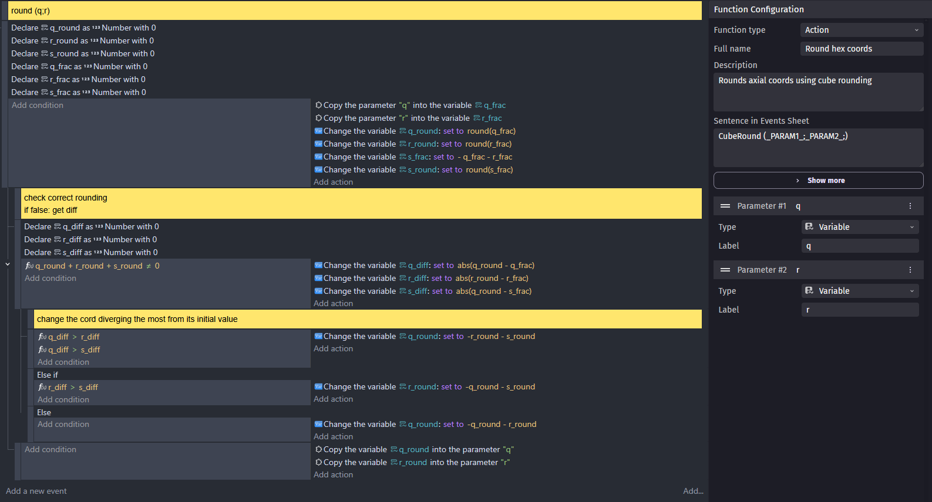Screen dimensions: 932x502
Task: Click the Parameter #1 Label field
Action: pyautogui.click(x=860, y=246)
